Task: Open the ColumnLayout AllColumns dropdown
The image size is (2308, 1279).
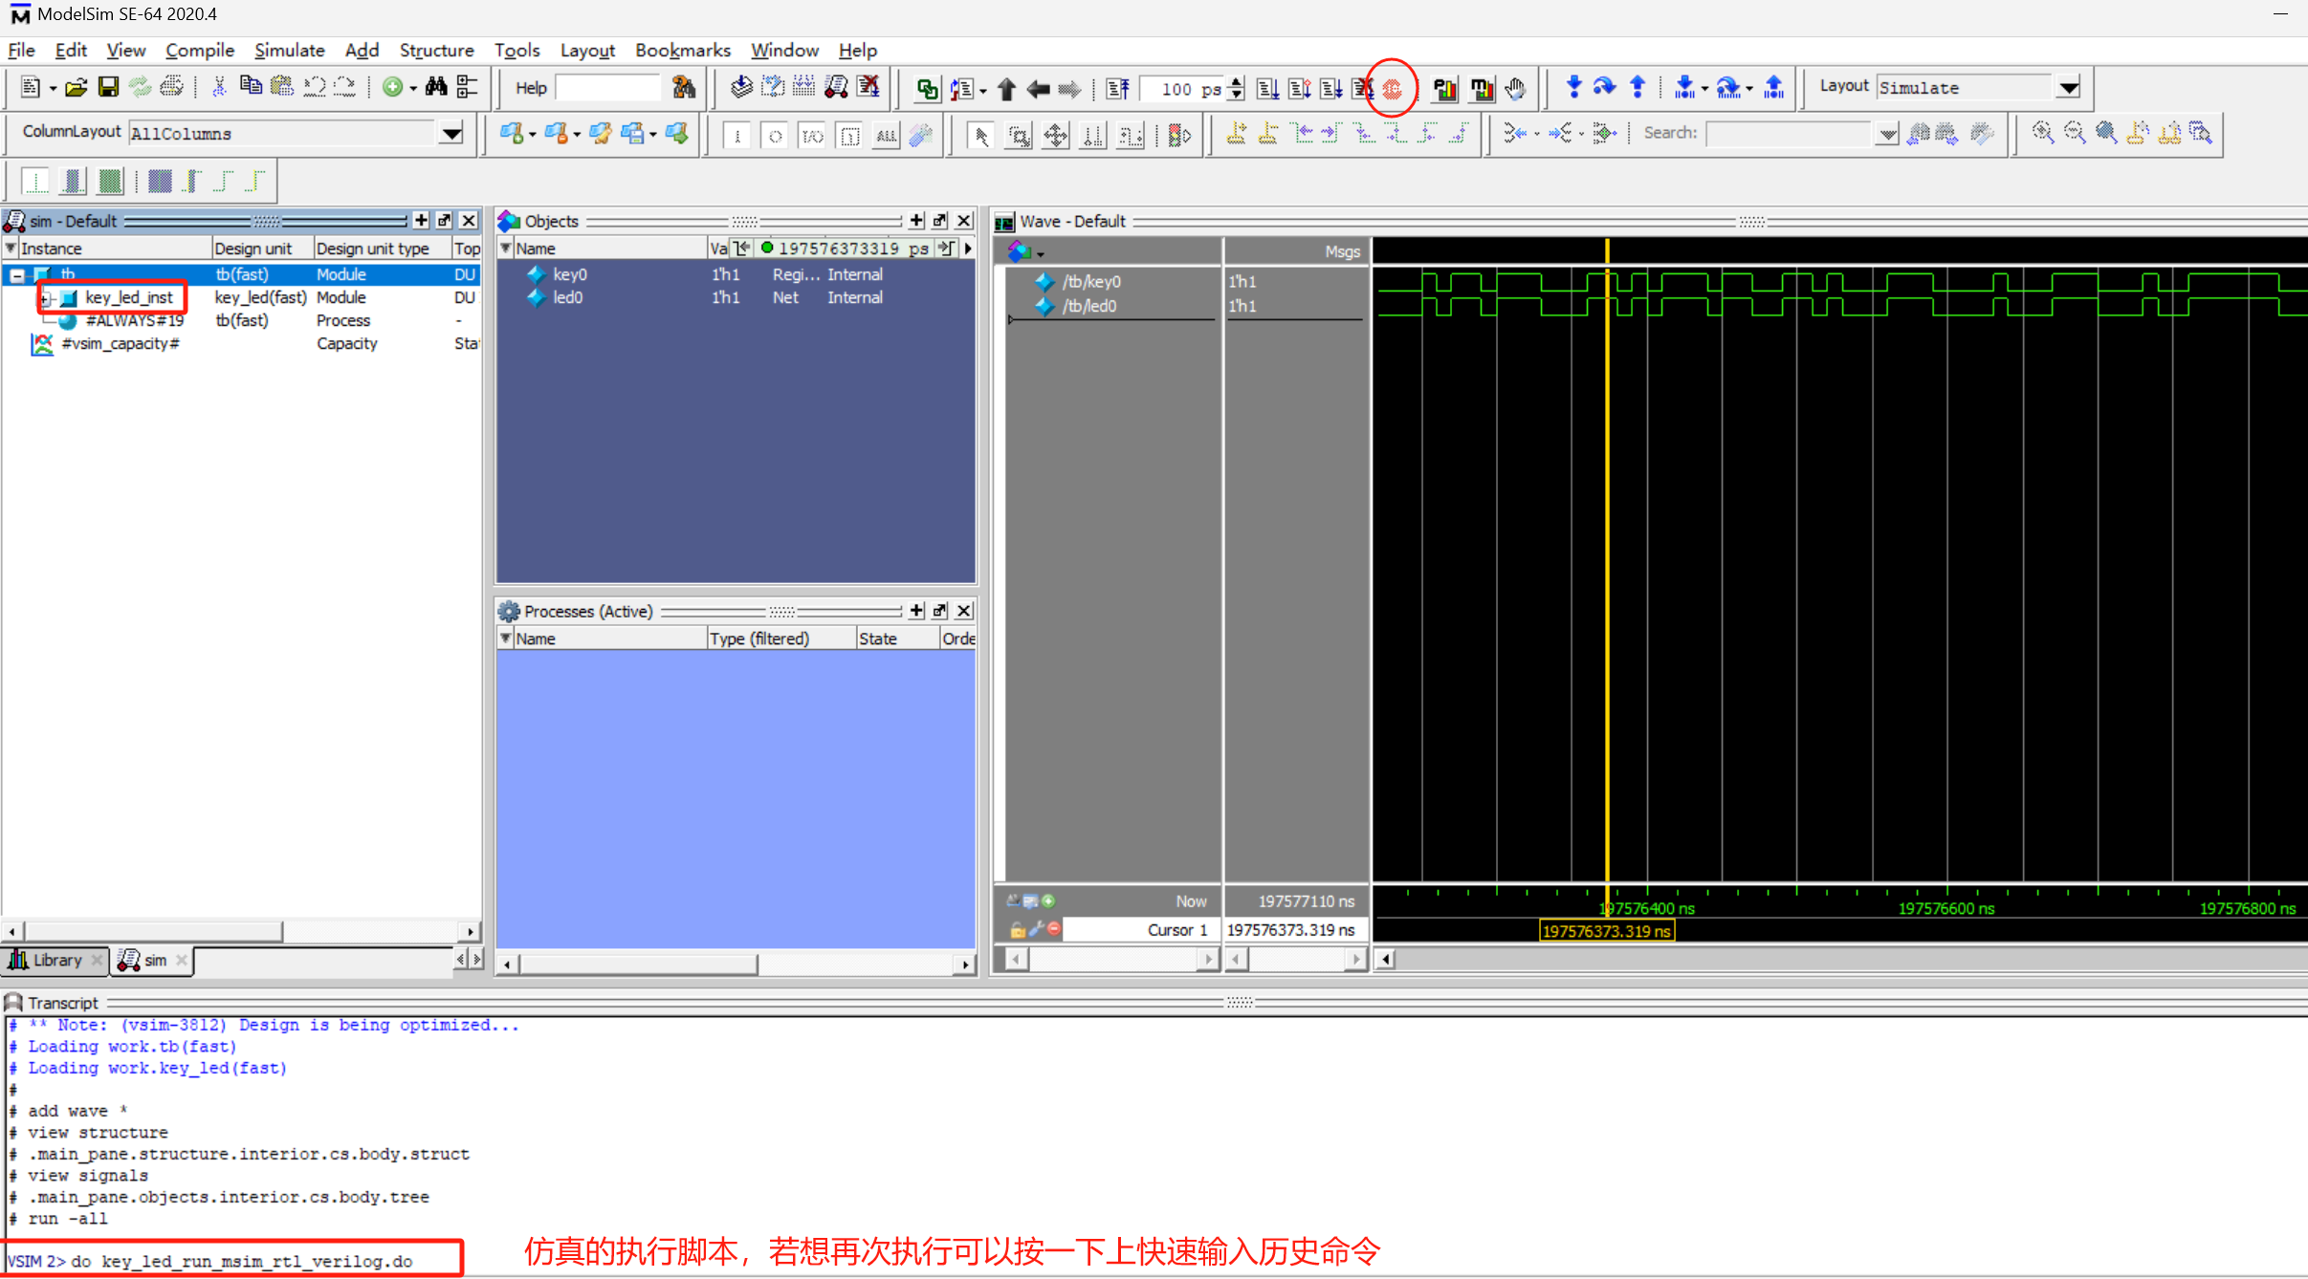Action: click(x=451, y=133)
